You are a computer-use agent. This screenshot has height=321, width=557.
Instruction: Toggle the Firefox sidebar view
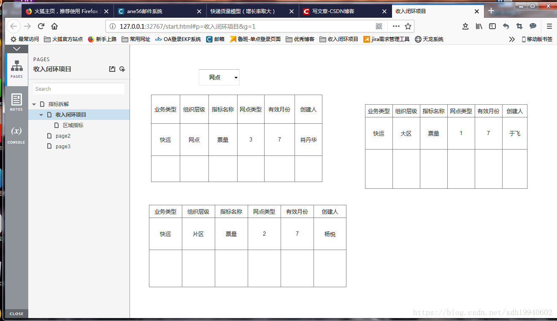[x=492, y=26]
